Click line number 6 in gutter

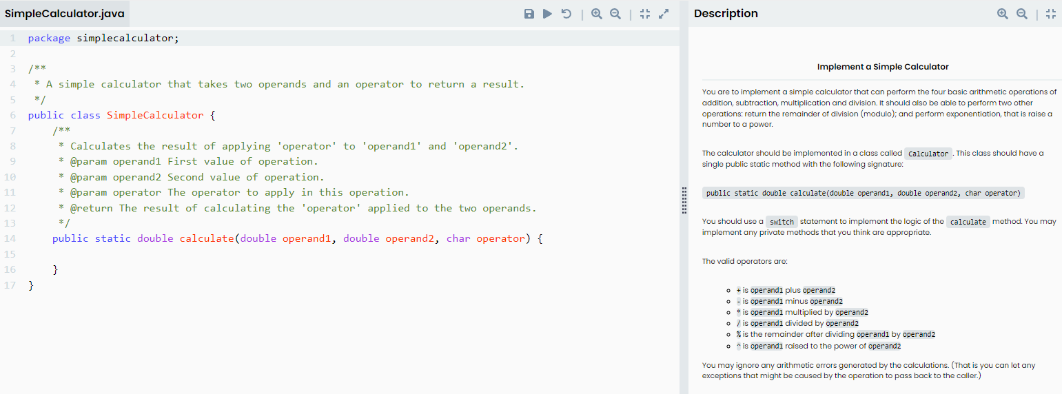coord(12,115)
